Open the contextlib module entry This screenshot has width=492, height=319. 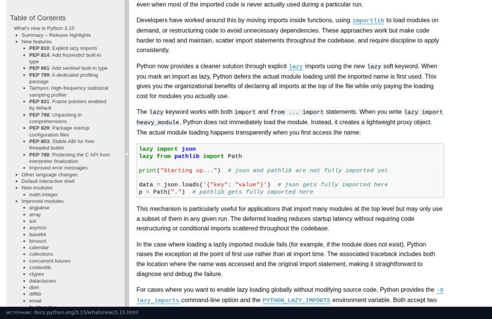(40, 268)
